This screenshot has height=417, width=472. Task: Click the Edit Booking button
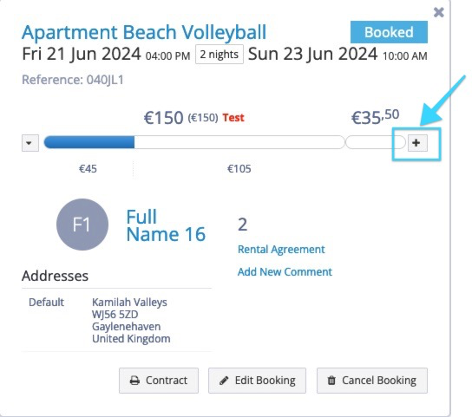pos(257,381)
